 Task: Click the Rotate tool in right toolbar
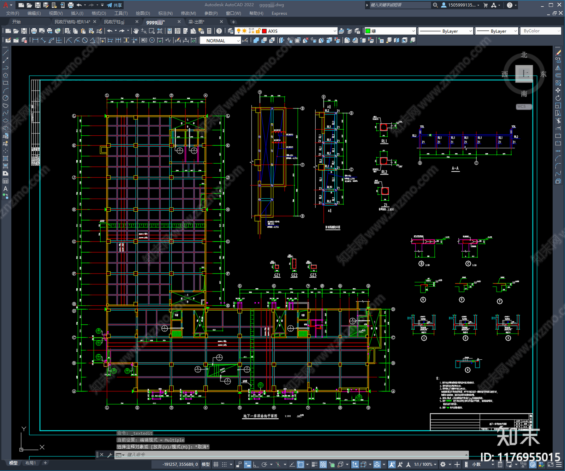pos(558,98)
